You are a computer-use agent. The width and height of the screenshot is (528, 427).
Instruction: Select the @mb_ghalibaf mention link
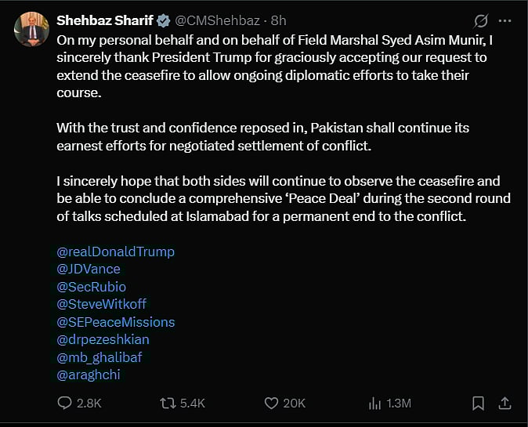pos(99,357)
